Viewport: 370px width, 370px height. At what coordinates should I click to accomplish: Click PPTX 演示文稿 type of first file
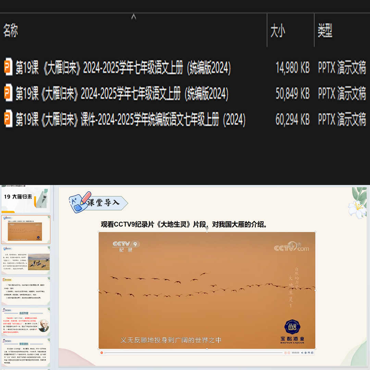[x=342, y=68]
